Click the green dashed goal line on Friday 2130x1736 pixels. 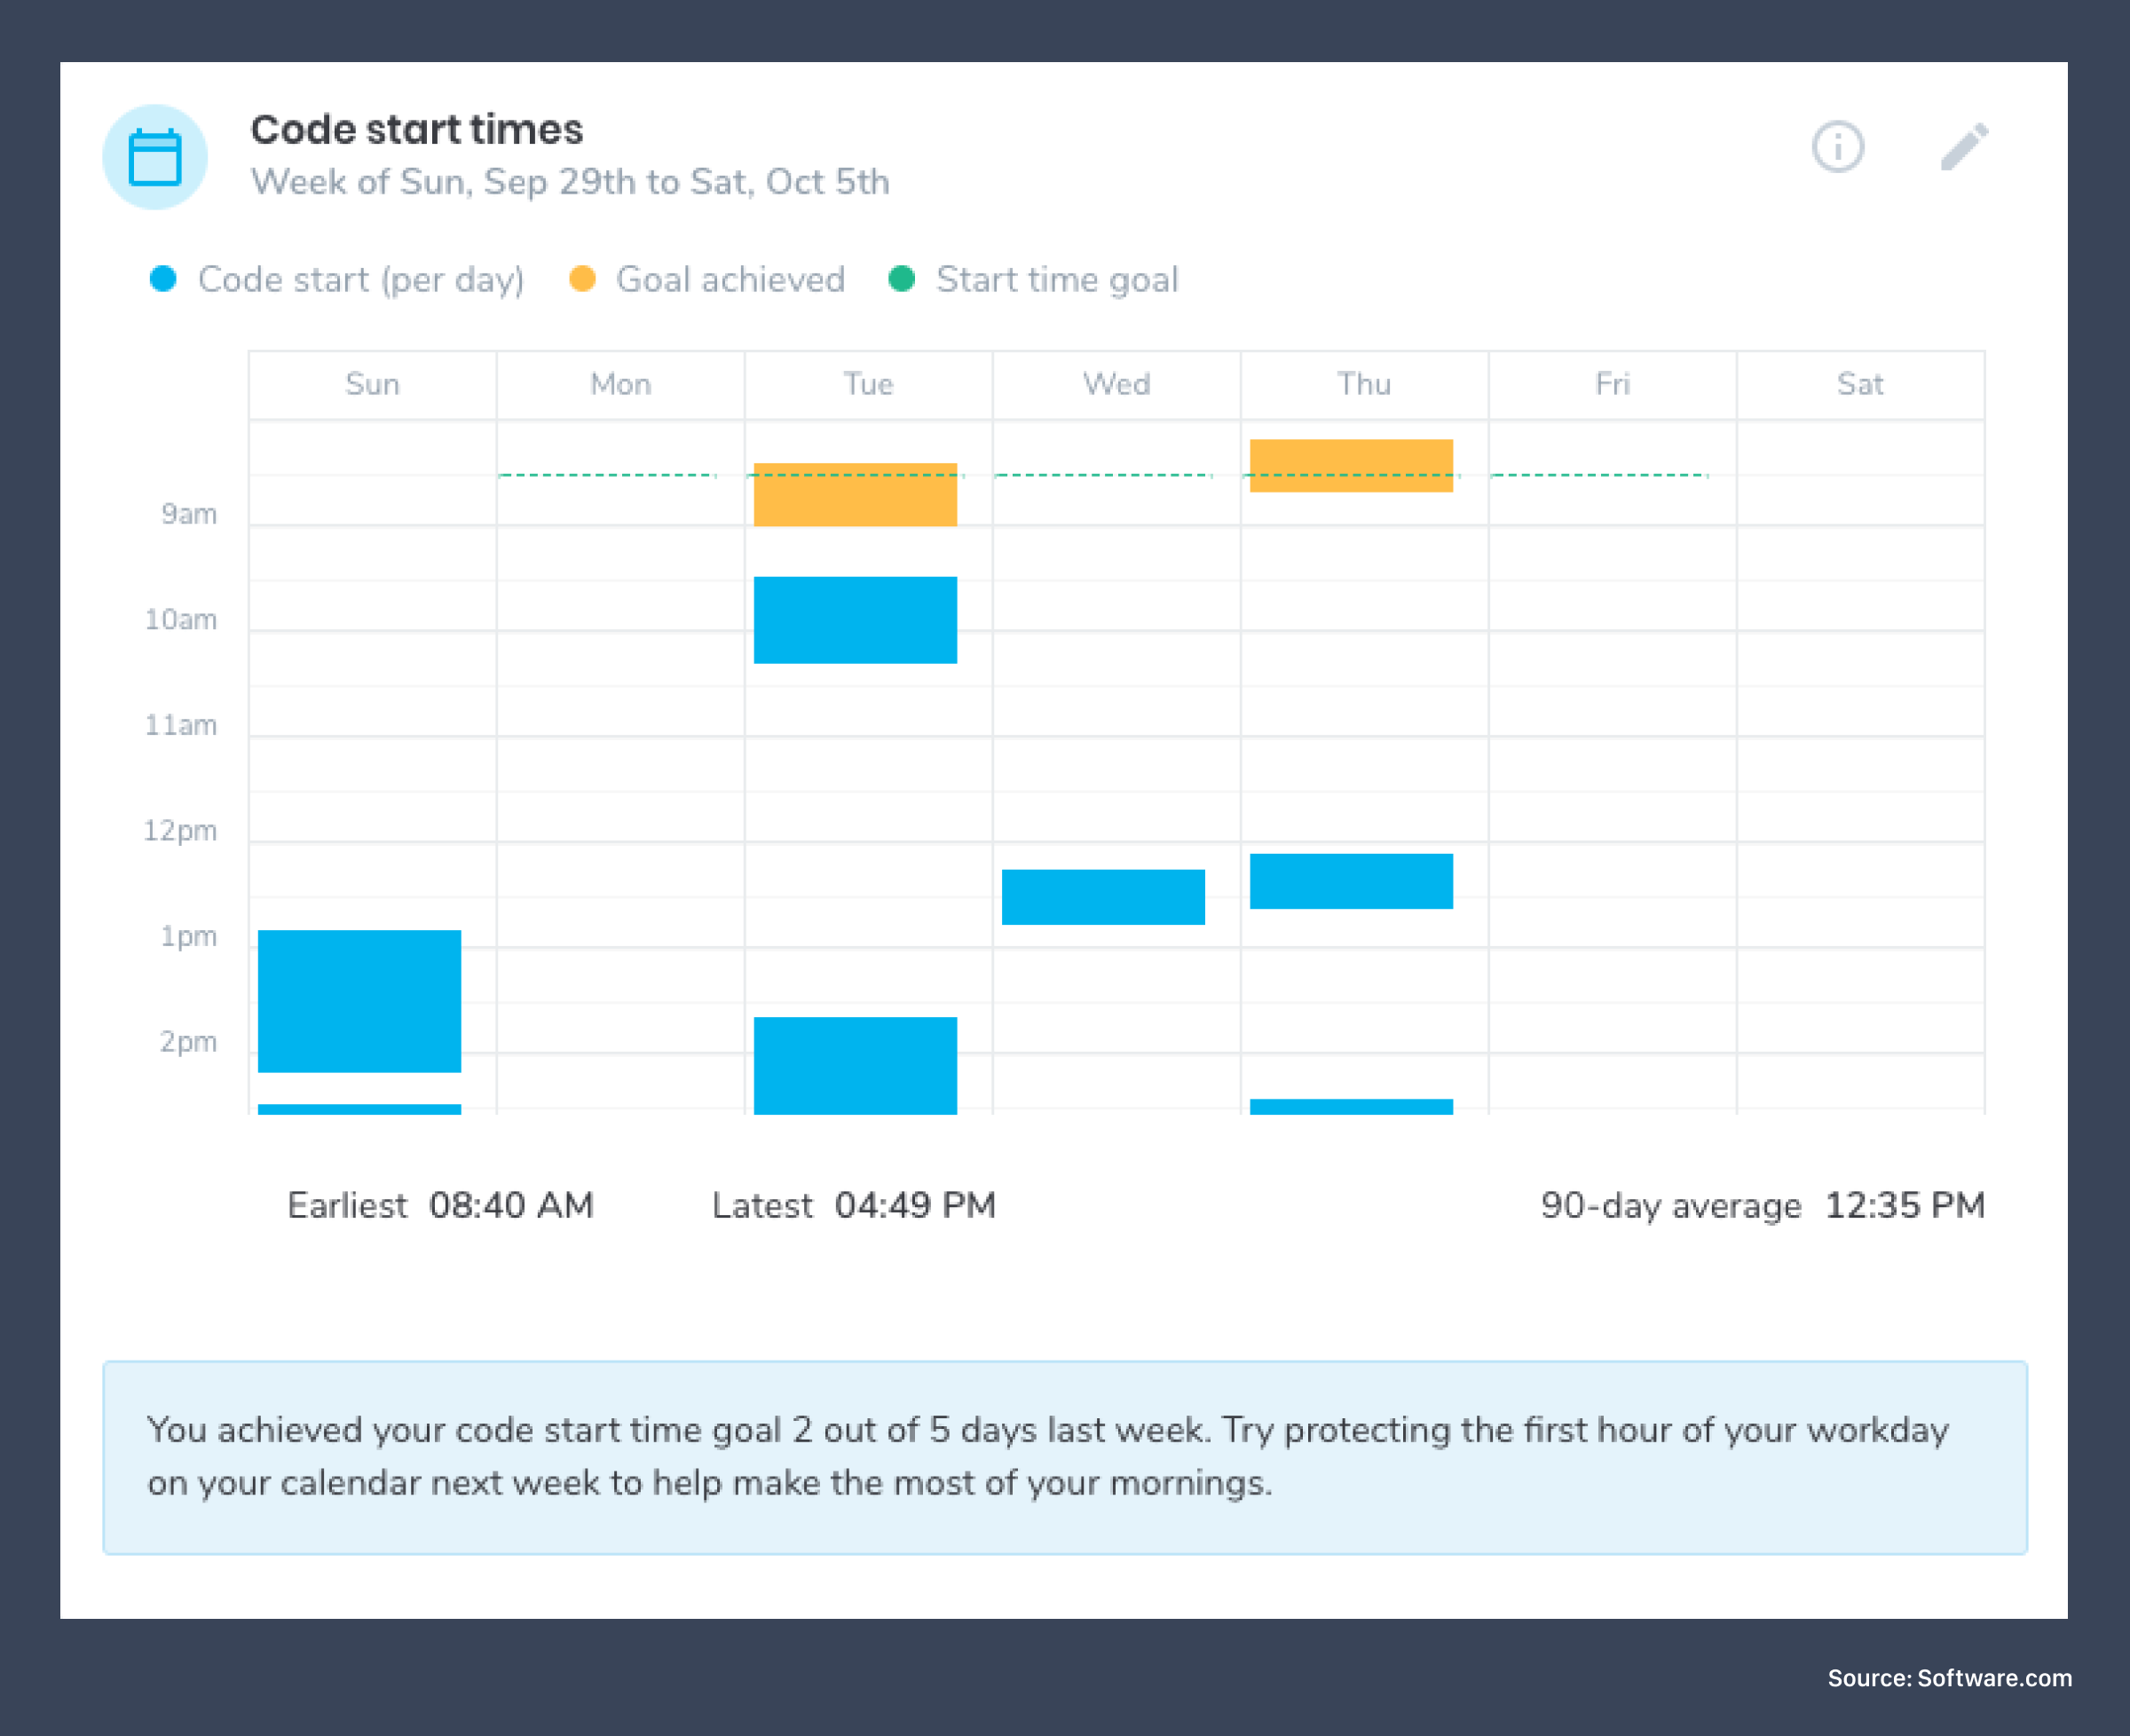point(1600,475)
